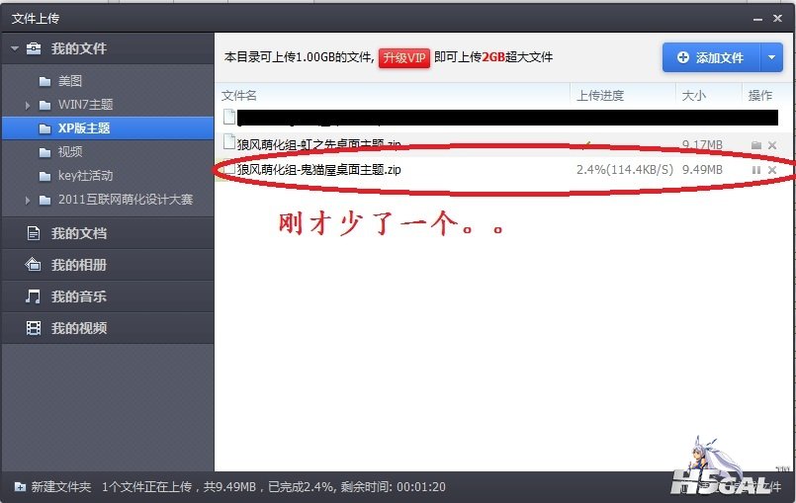Collapse the 我的文件 section
This screenshot has width=796, height=503.
coord(14,48)
